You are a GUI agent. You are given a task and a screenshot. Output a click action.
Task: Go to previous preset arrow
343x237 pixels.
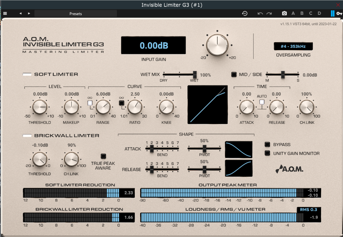coord(20,13)
